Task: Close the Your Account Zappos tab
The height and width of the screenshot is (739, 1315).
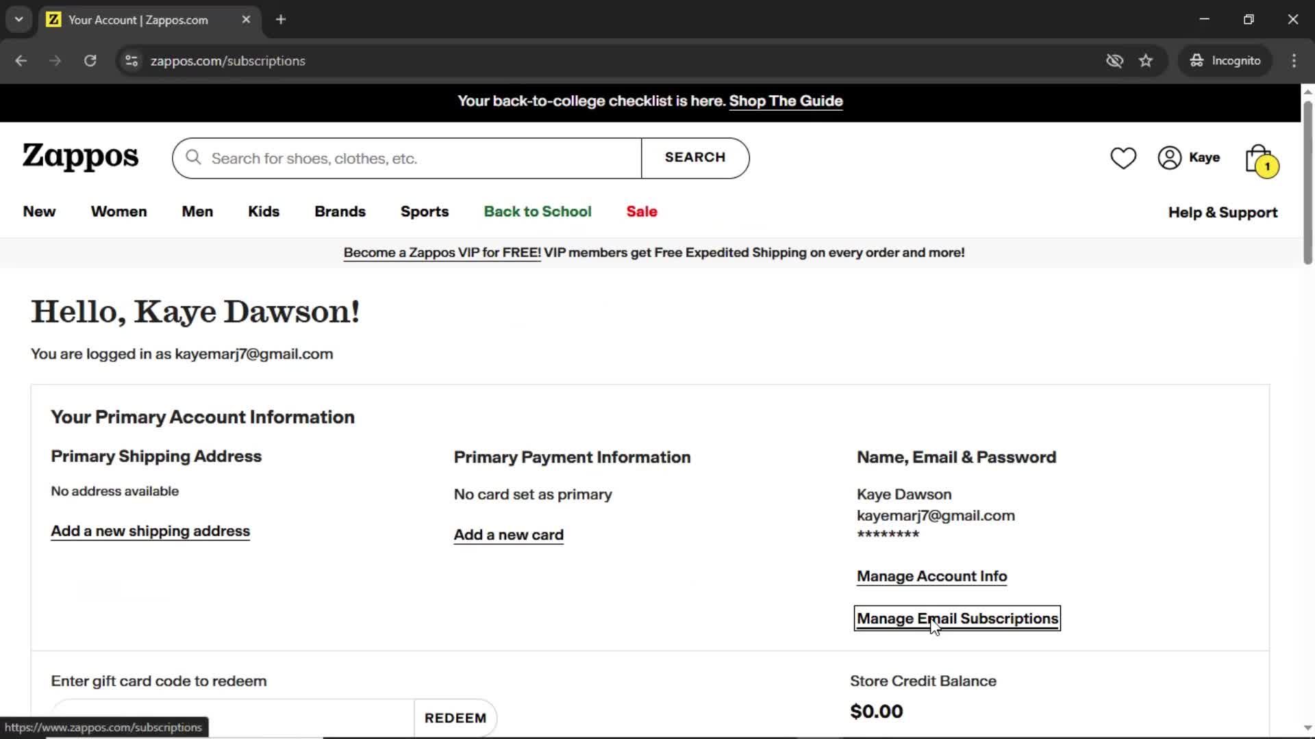Action: (246, 20)
